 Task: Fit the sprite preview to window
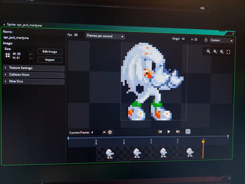click(228, 52)
